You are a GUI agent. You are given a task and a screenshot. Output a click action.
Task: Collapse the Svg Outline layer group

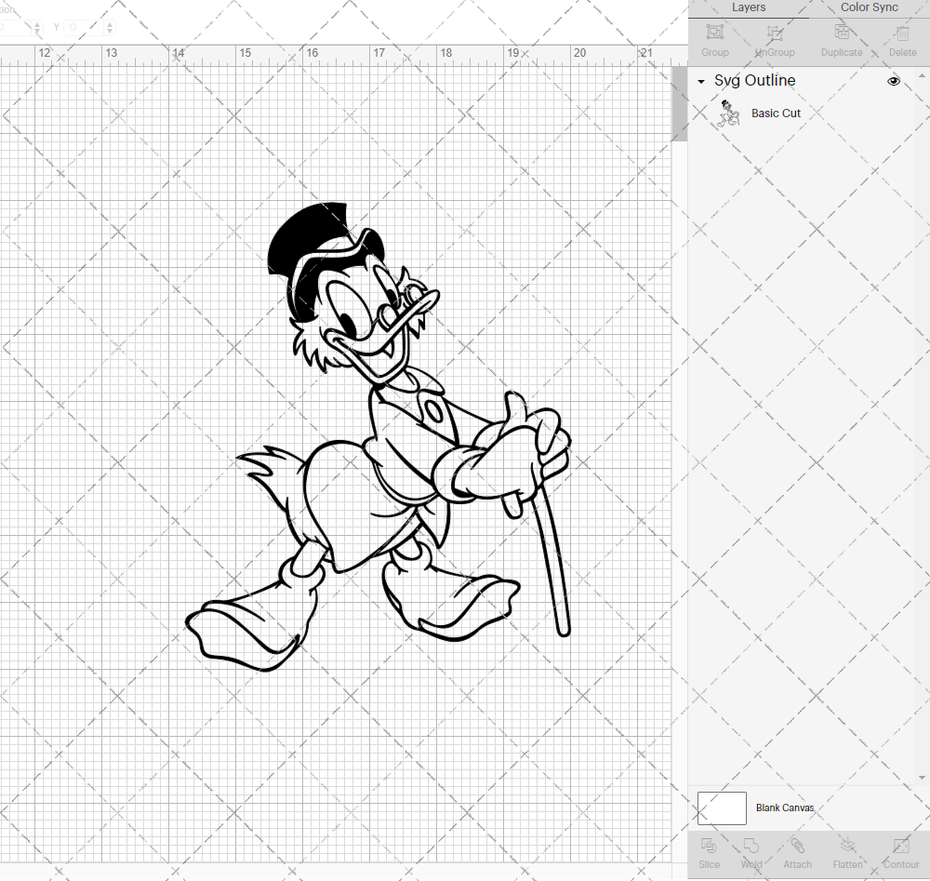(700, 81)
